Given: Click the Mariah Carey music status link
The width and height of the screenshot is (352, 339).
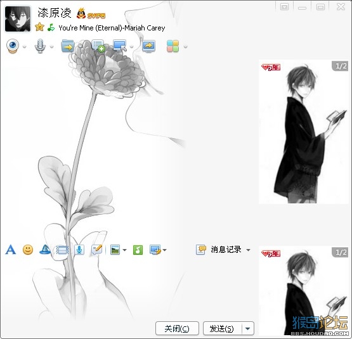Looking at the screenshot, I should coord(112,28).
